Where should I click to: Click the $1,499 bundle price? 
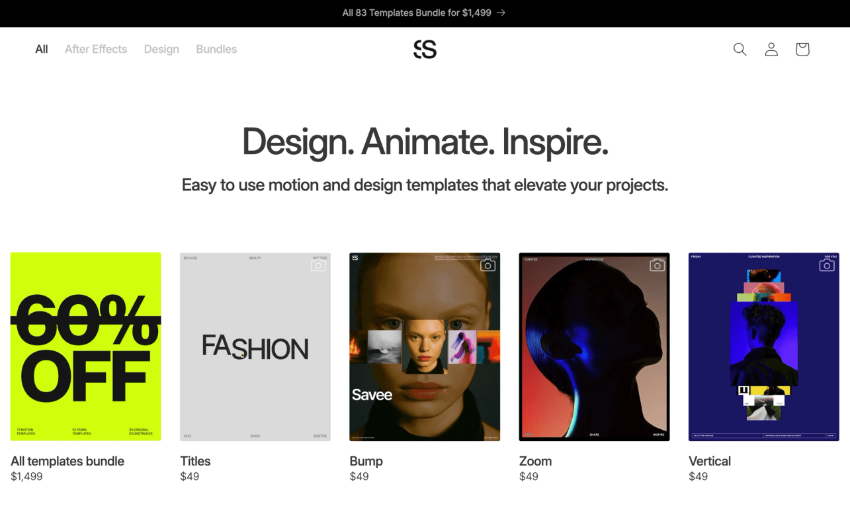pyautogui.click(x=26, y=476)
